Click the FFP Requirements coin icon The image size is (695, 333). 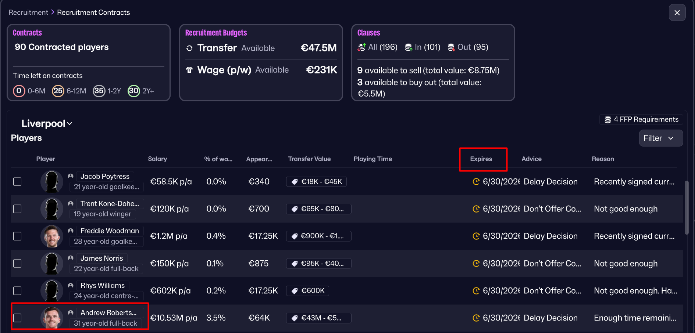coord(608,120)
